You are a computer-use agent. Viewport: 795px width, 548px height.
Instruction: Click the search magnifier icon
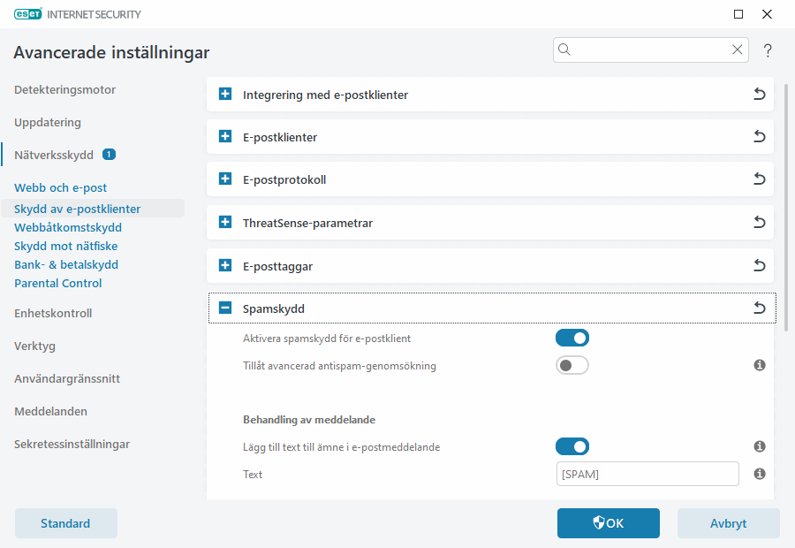click(564, 49)
